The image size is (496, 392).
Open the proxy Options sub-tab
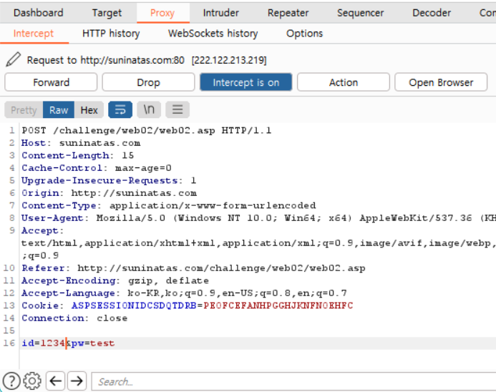click(x=305, y=34)
